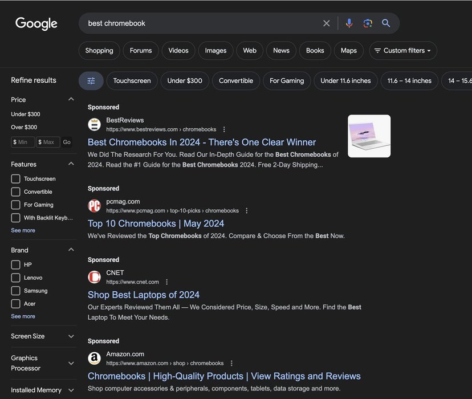472x399 pixels.
Task: Click the microphone voice search icon
Action: click(349, 23)
